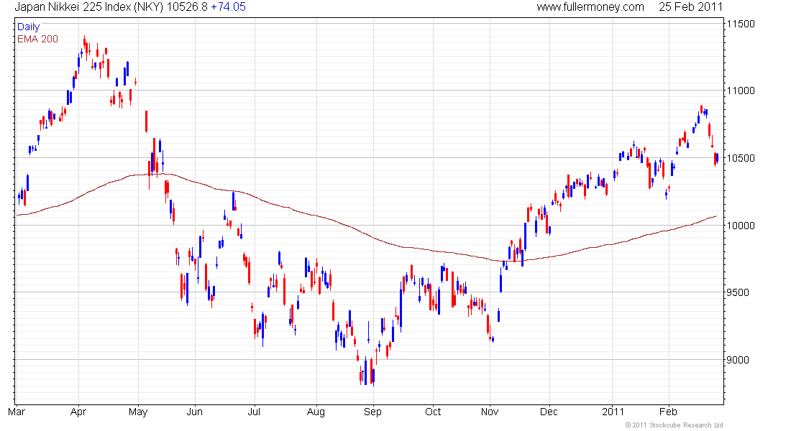Click the 11000 price axis label
This screenshot has width=791, height=431.
(x=741, y=91)
